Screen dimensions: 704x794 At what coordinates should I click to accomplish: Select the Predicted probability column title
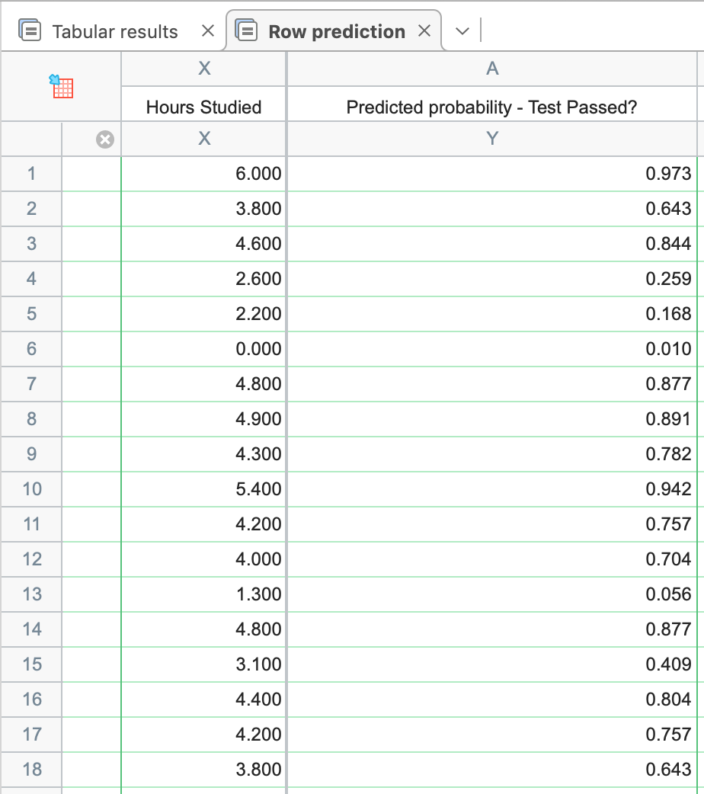pyautogui.click(x=491, y=107)
